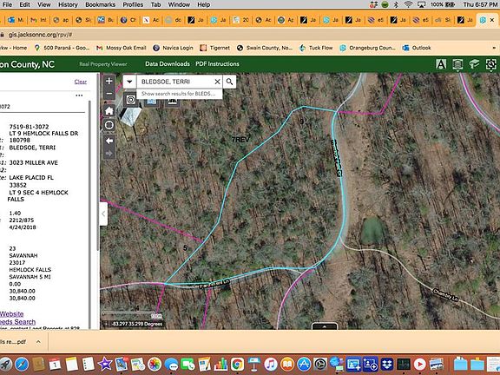
Task: Find my location on the map
Action: 109,125
